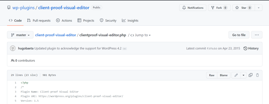Click the 'Plugin Name: Client-proof Visual Editor' line
The width and height of the screenshot is (269, 104).
(50, 92)
